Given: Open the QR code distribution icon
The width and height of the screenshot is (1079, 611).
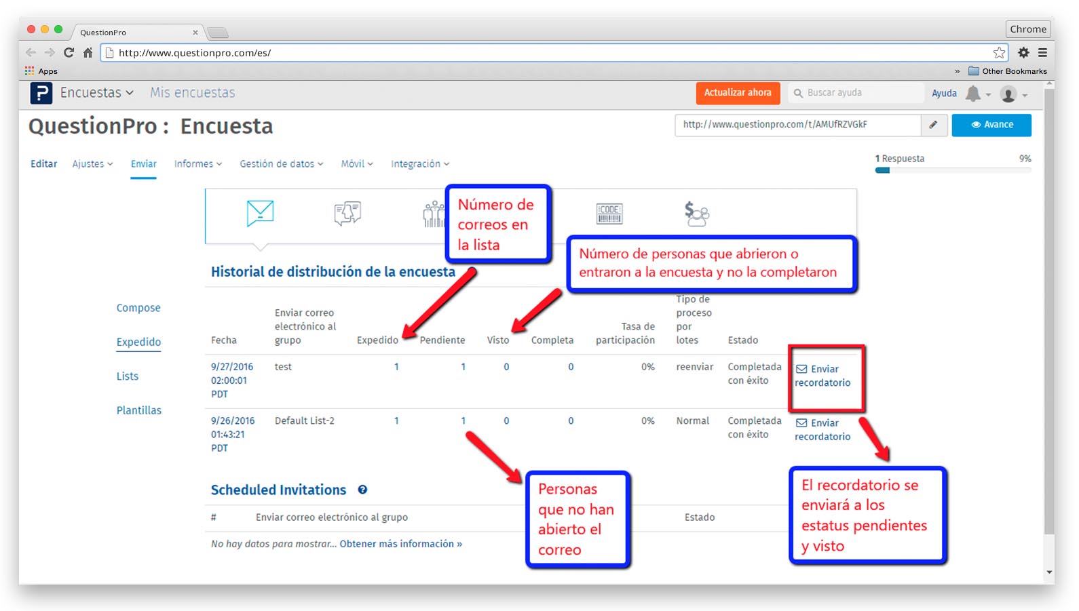Looking at the screenshot, I should (609, 214).
